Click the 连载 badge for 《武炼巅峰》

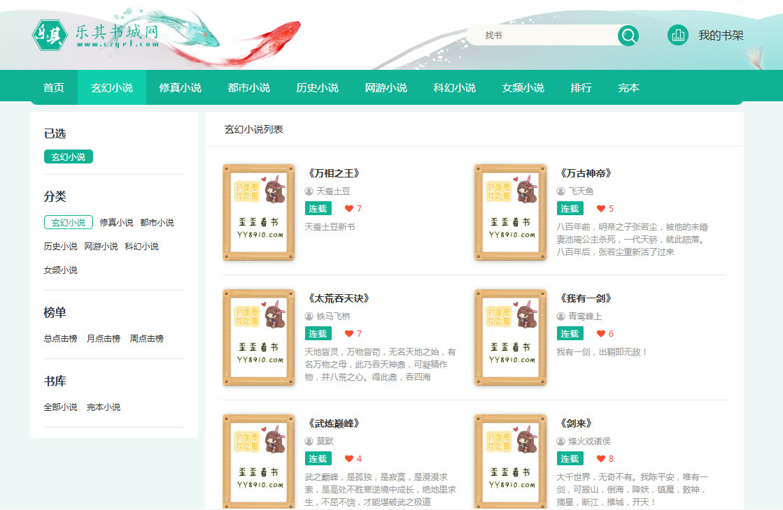pos(318,459)
